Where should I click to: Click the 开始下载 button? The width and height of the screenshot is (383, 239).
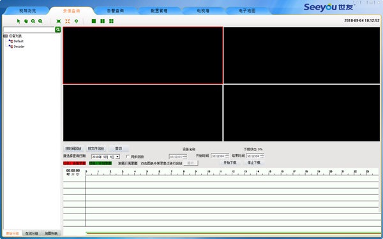point(230,163)
